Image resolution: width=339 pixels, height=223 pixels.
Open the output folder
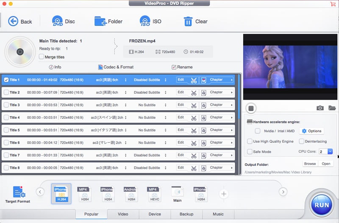[326, 164]
